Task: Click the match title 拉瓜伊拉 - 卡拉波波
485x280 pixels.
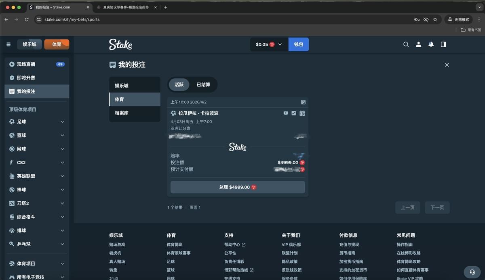Action: (x=198, y=113)
